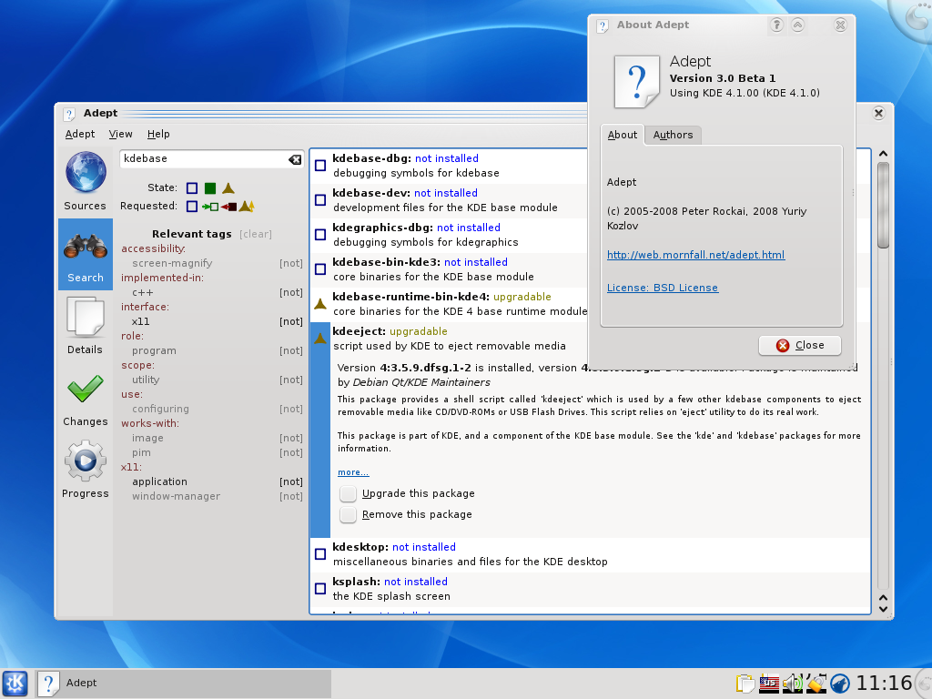Toggle State filter installed green square
This screenshot has width=932, height=699.
(210, 188)
